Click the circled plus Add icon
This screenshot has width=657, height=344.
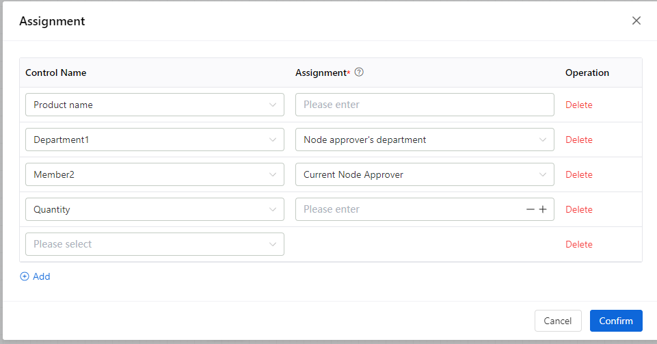pyautogui.click(x=25, y=276)
